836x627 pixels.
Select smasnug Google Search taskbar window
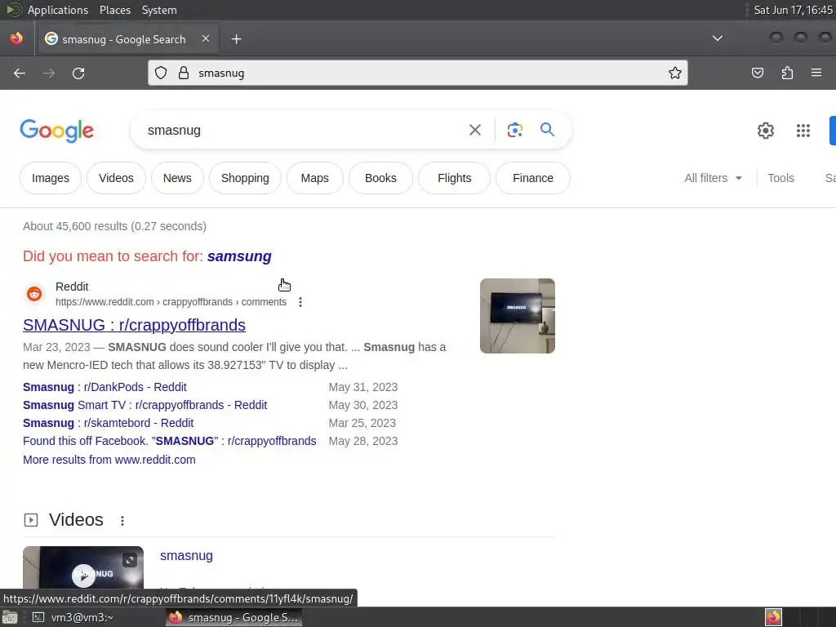pyautogui.click(x=234, y=617)
